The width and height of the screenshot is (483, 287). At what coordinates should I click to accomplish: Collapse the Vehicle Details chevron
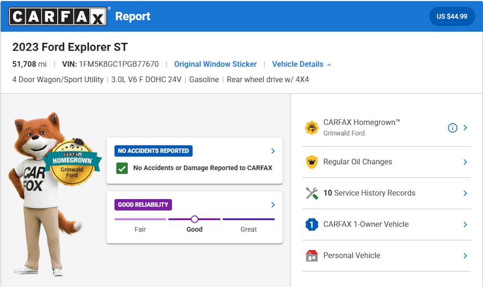[329, 65]
